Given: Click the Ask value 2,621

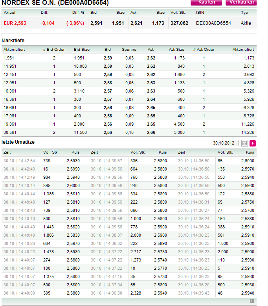Looking at the screenshot, I should (x=136, y=23).
